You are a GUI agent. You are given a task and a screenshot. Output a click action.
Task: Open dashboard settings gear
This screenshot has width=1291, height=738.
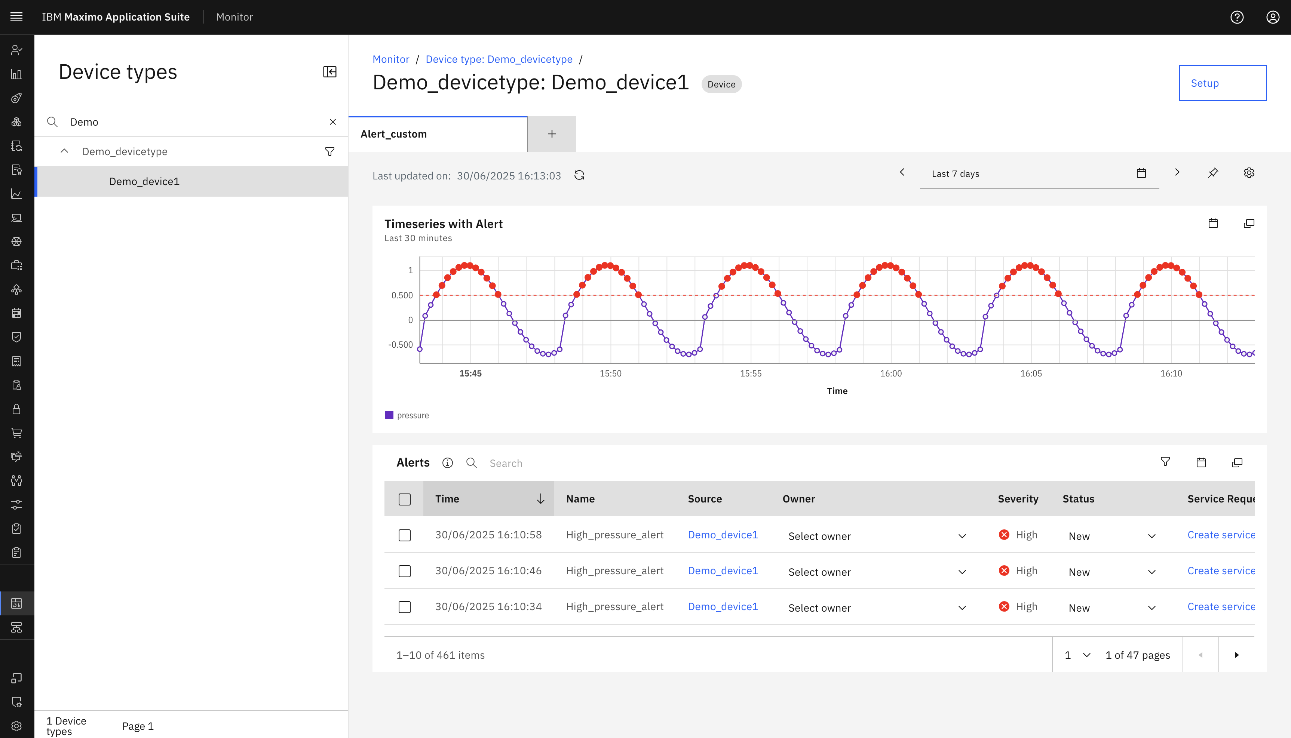[x=1249, y=173]
